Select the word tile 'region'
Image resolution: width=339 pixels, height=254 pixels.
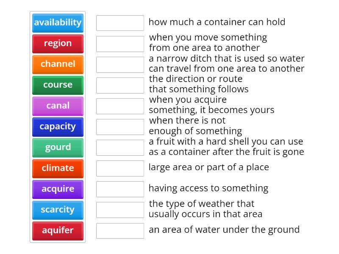tap(58, 44)
